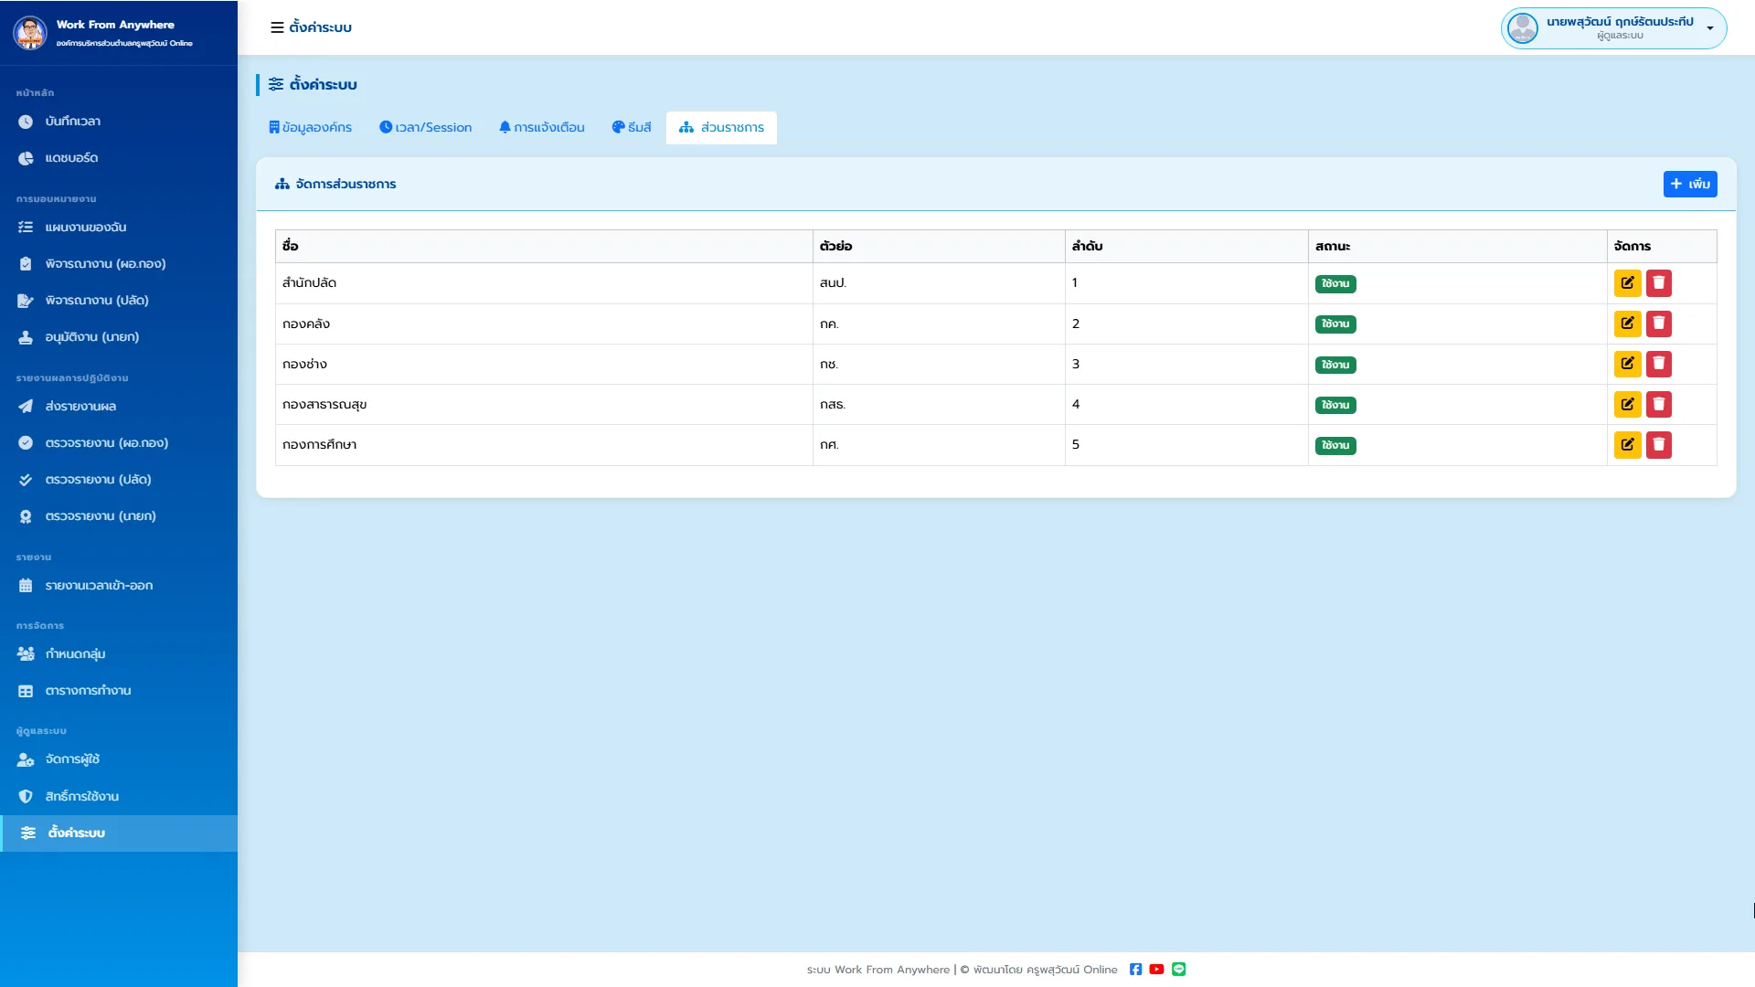Click the Work From Anywhere logo

click(30, 33)
